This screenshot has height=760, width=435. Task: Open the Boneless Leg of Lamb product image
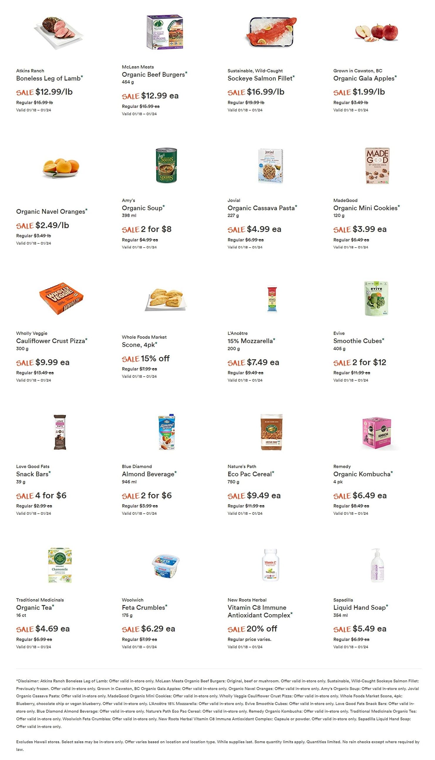(x=59, y=33)
